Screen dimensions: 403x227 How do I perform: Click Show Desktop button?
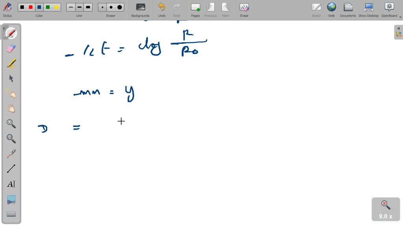pyautogui.click(x=368, y=10)
